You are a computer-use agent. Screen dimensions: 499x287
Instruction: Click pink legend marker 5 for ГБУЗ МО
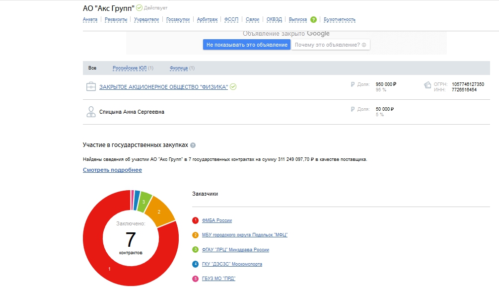tap(196, 279)
